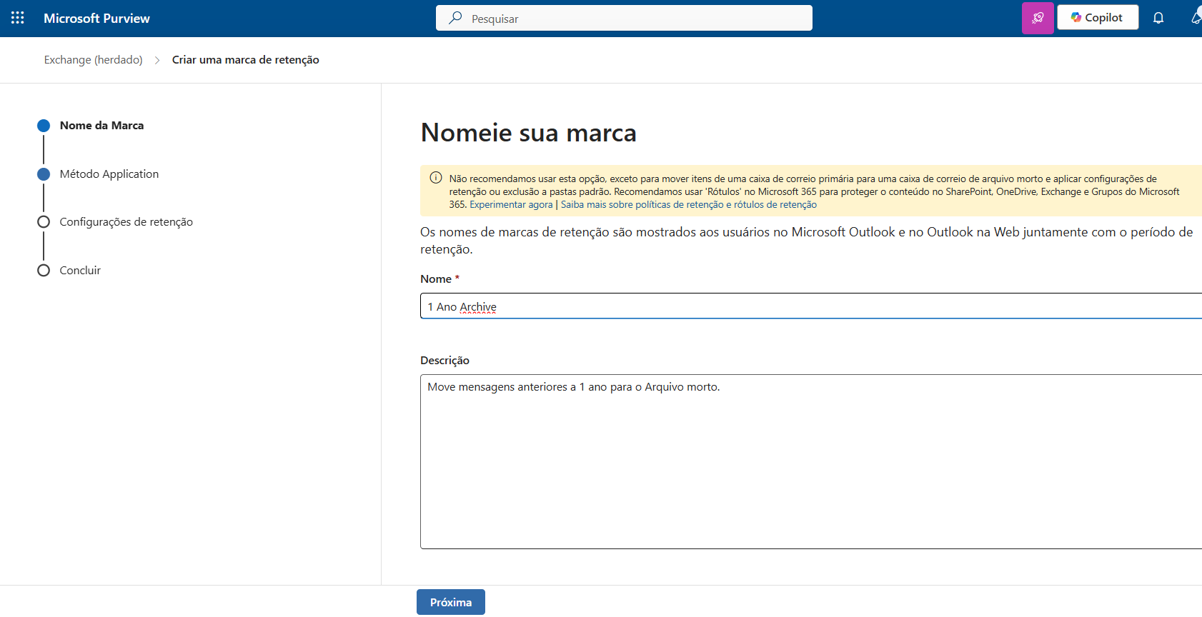
Task: Open the Experimentar agora link
Action: [x=511, y=205]
